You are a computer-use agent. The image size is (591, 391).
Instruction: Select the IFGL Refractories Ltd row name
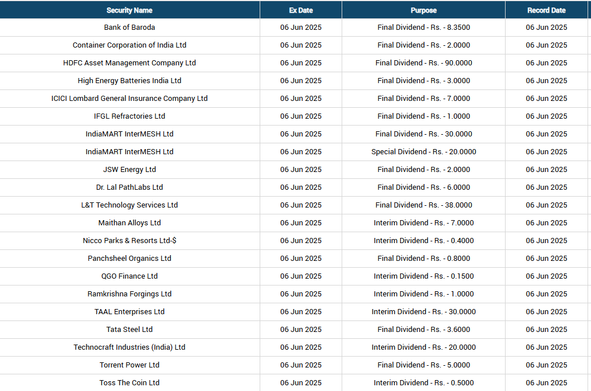[x=130, y=116]
